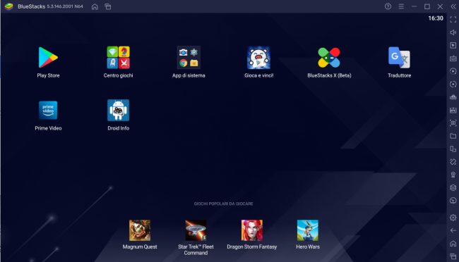Toggle the lock cursor sidebar icon

tap(453, 45)
